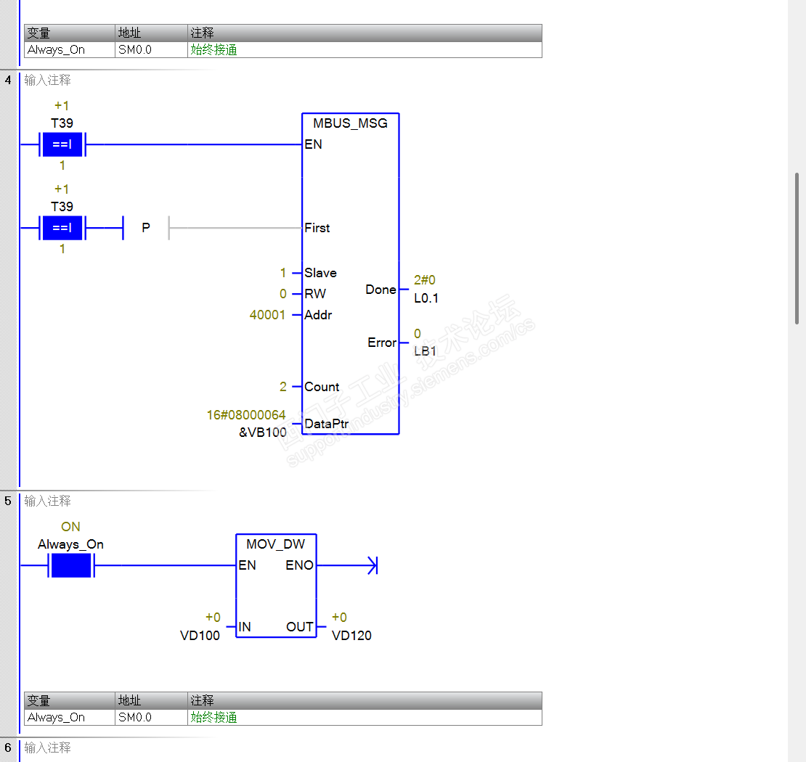Click the LB1 Error output operand

click(x=425, y=351)
